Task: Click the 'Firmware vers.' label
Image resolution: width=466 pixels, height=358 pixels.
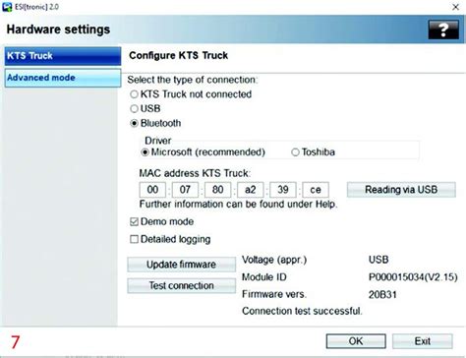Action: (274, 294)
